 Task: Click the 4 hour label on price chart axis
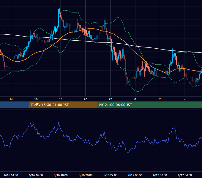point(185,99)
